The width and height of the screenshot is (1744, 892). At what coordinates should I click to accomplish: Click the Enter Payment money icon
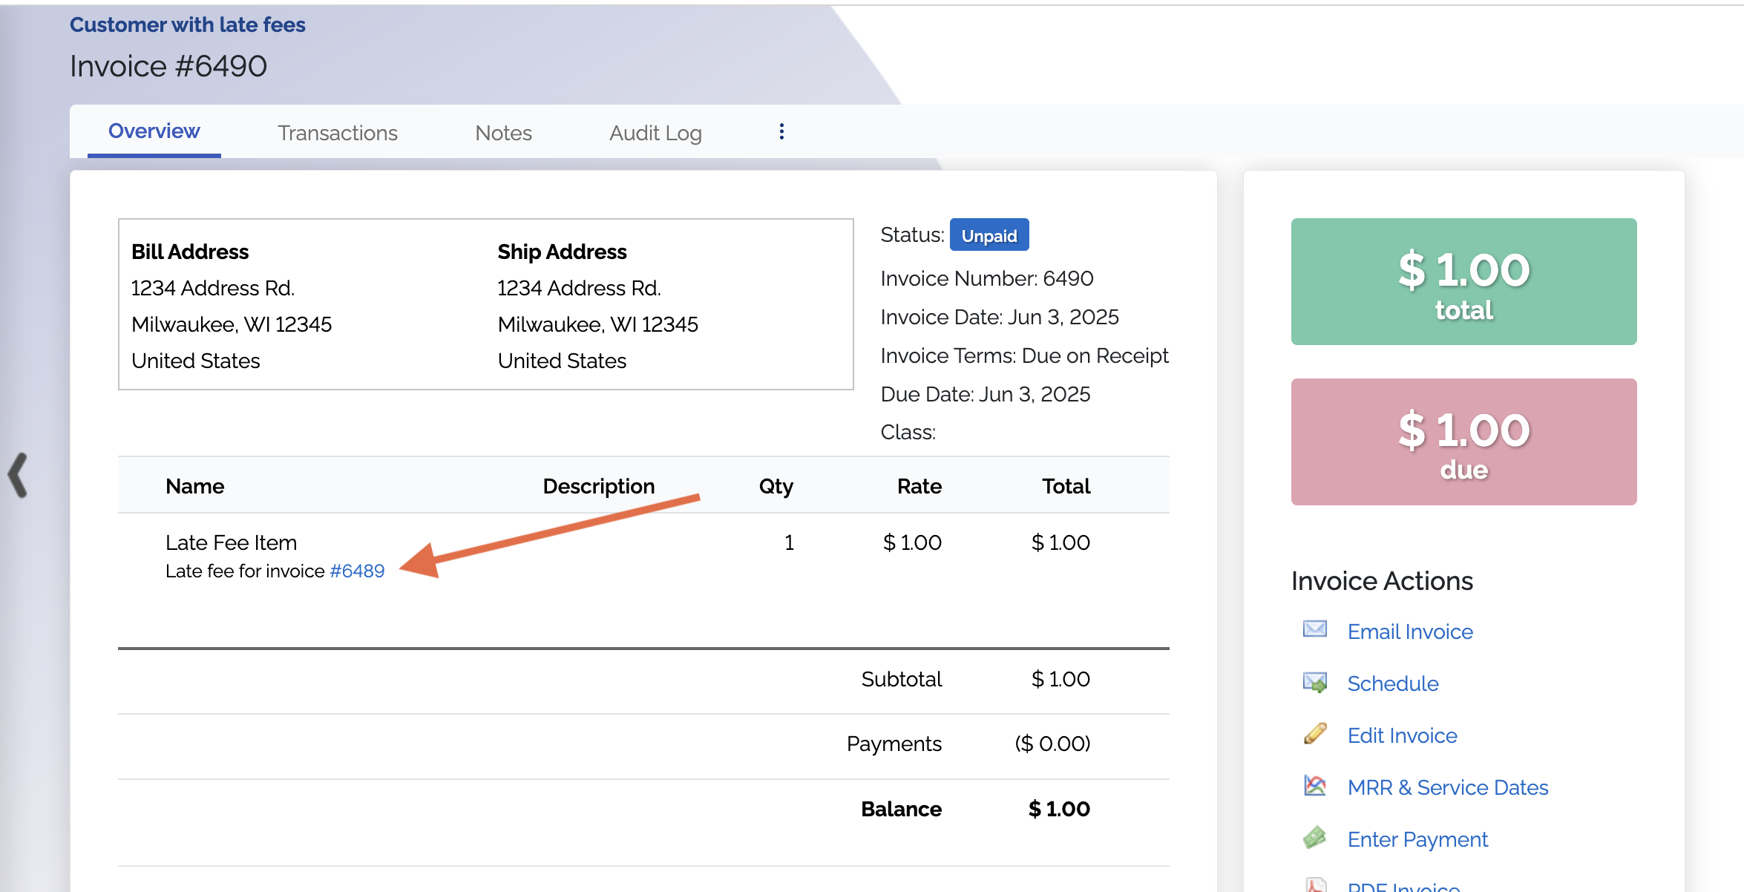point(1314,837)
